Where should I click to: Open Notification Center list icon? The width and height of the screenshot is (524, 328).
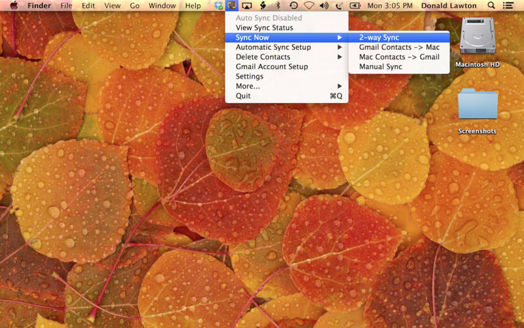(x=508, y=5)
